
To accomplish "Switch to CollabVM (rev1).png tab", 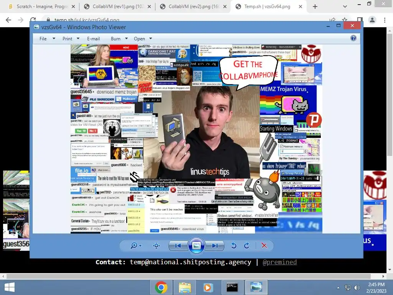I will 117,7.
